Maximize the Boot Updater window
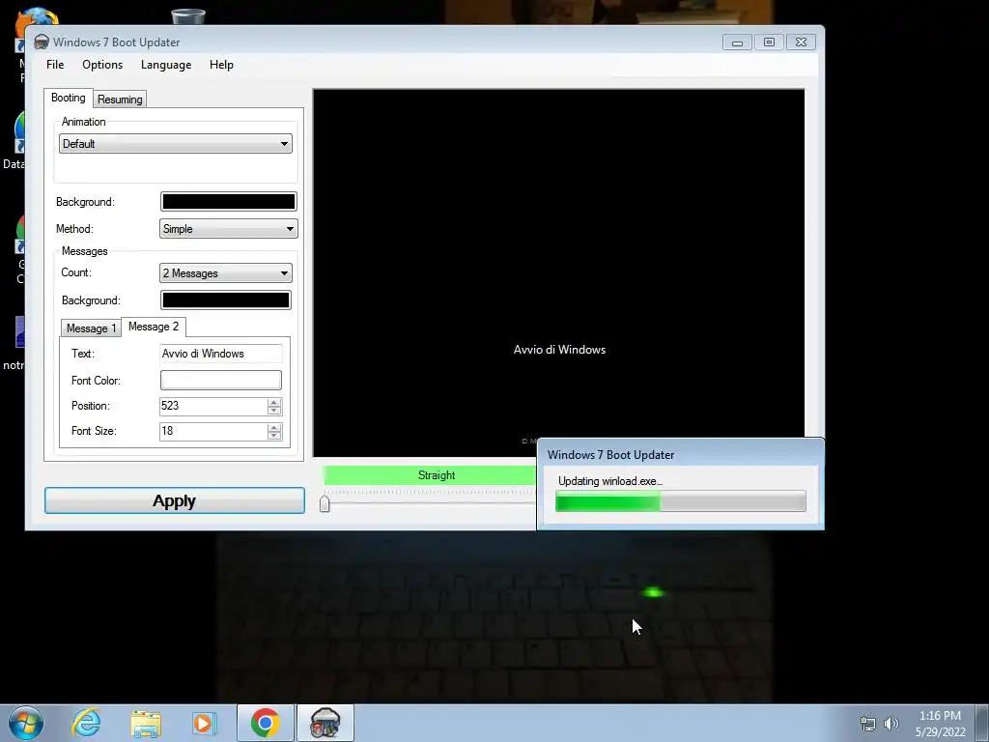The height and width of the screenshot is (742, 989). (769, 43)
